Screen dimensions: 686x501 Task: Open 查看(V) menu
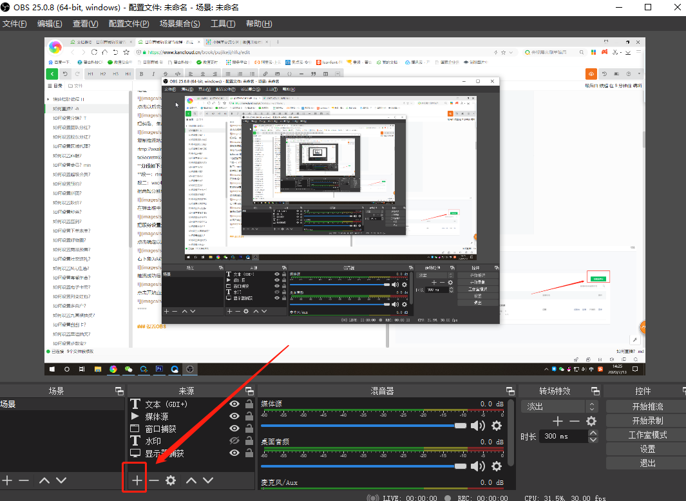(85, 24)
